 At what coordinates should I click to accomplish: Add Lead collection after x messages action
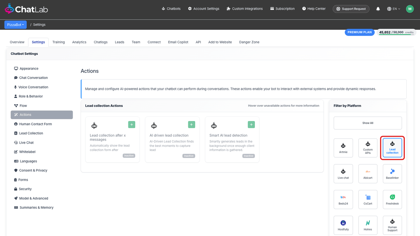132,124
